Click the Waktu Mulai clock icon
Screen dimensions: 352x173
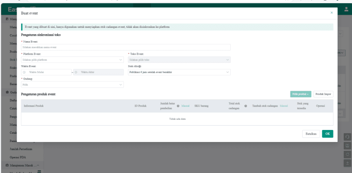[x=24, y=72]
